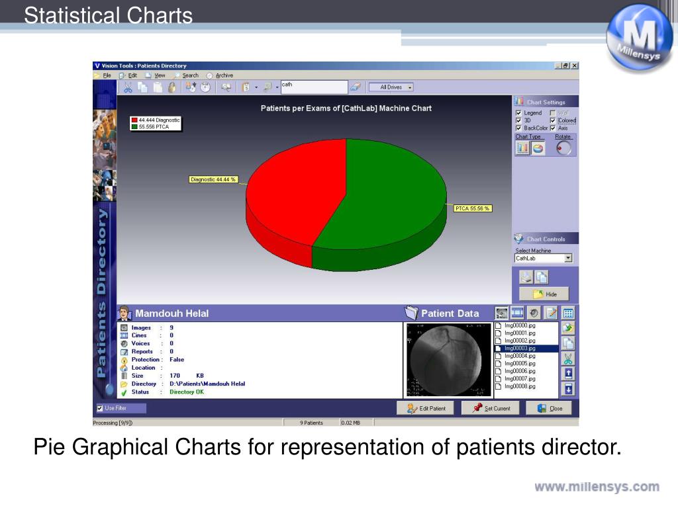Click the green PTCA legend swatch
678x508 pixels.
(134, 127)
